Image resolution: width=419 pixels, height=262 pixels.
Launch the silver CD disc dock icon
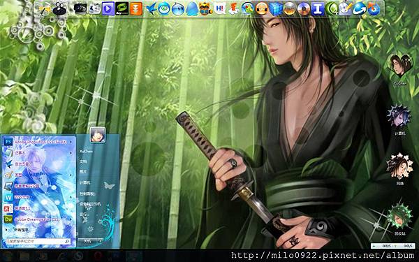pyautogui.click(x=304, y=9)
